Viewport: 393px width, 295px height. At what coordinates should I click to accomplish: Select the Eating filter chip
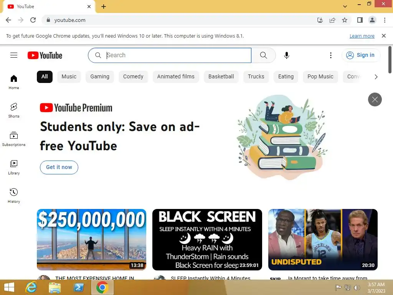click(286, 77)
